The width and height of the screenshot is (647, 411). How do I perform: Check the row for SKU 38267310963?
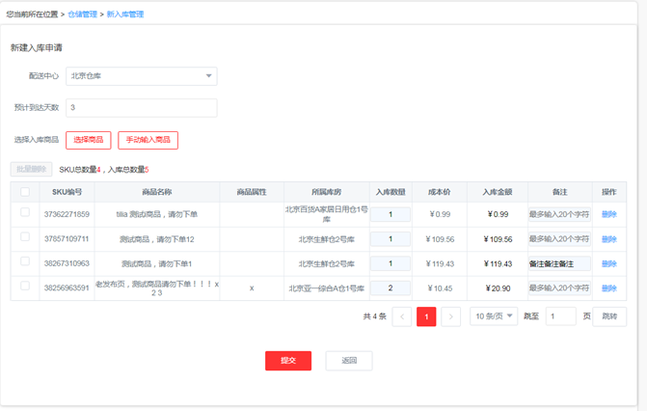(x=25, y=262)
